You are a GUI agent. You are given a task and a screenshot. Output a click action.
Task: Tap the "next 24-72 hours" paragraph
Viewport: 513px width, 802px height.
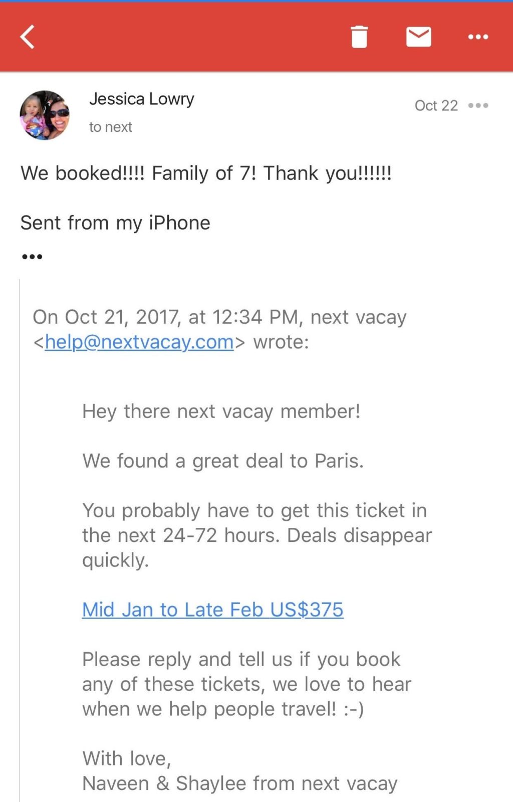256,535
